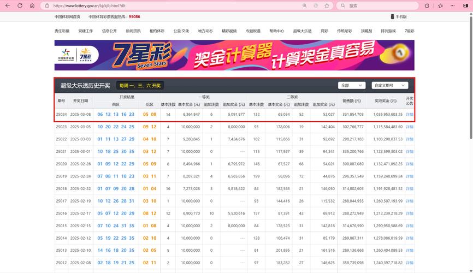Go to 排列游戏 navigation item
The width and height of the screenshot is (473, 273).
[388, 31]
